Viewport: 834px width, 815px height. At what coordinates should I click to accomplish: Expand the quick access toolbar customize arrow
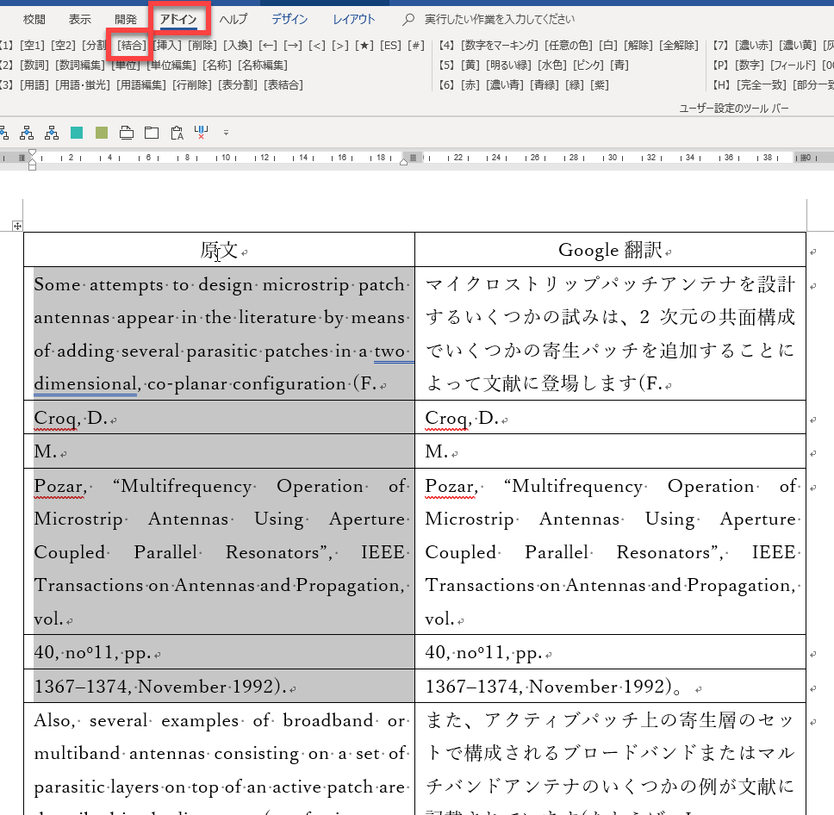pos(226,133)
